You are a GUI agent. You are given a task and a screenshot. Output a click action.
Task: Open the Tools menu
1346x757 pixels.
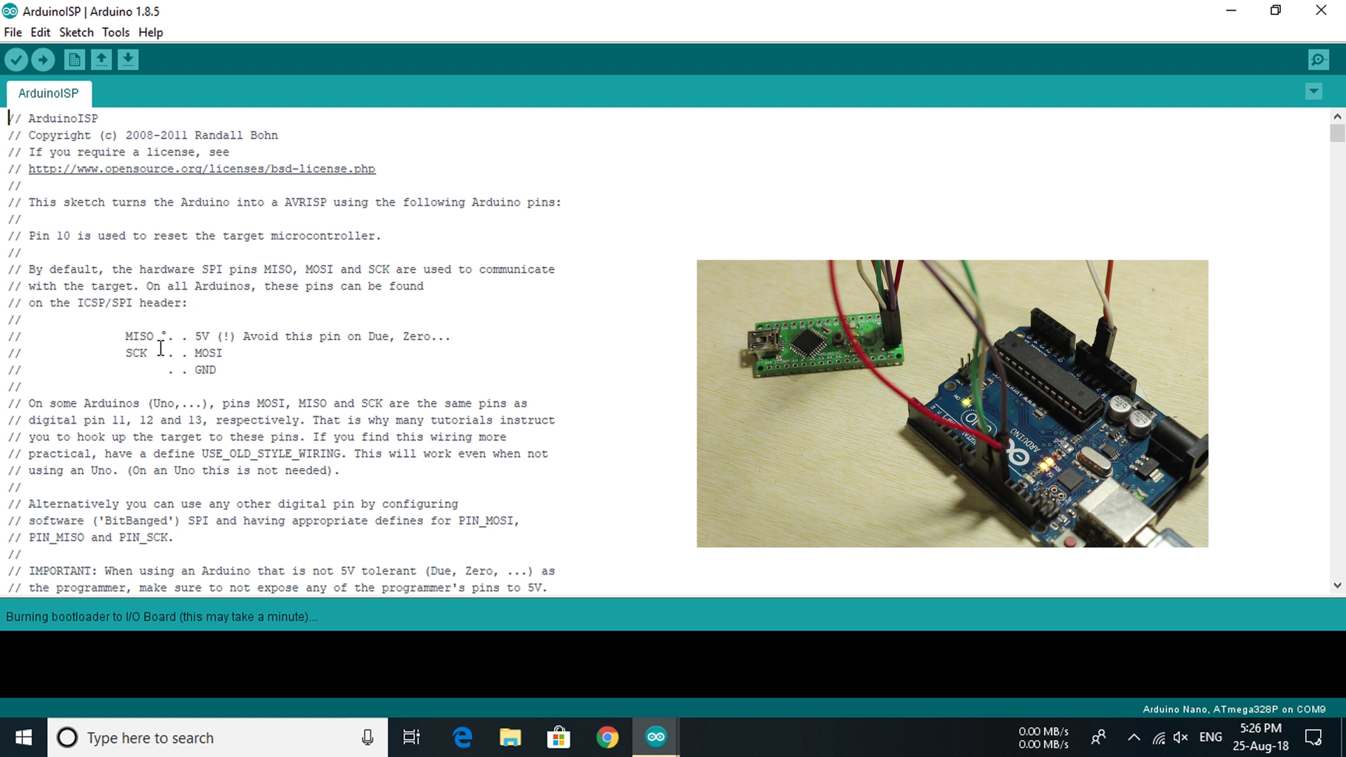point(115,33)
